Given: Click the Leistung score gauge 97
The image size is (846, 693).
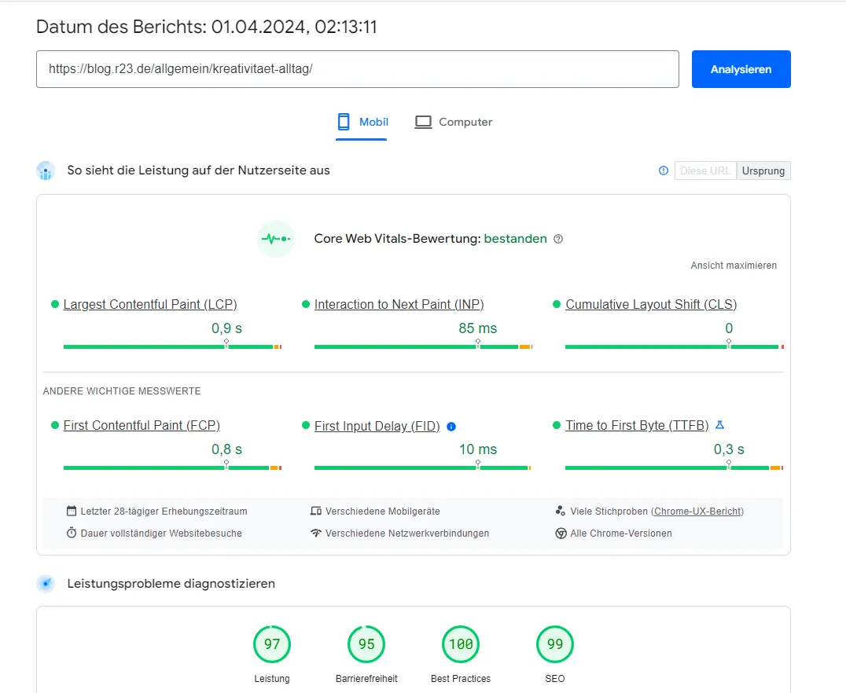Looking at the screenshot, I should pos(272,644).
